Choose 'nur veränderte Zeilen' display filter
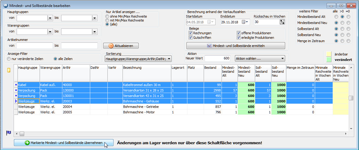The image size is (359, 150). pos(9,59)
